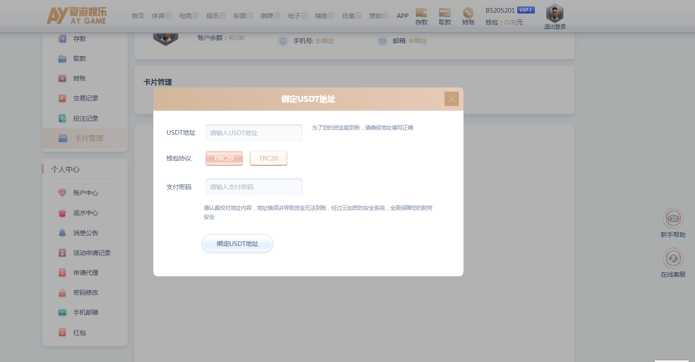This screenshot has width=695, height=362.
Task: Go to 首页 home menu item
Action: [138, 16]
